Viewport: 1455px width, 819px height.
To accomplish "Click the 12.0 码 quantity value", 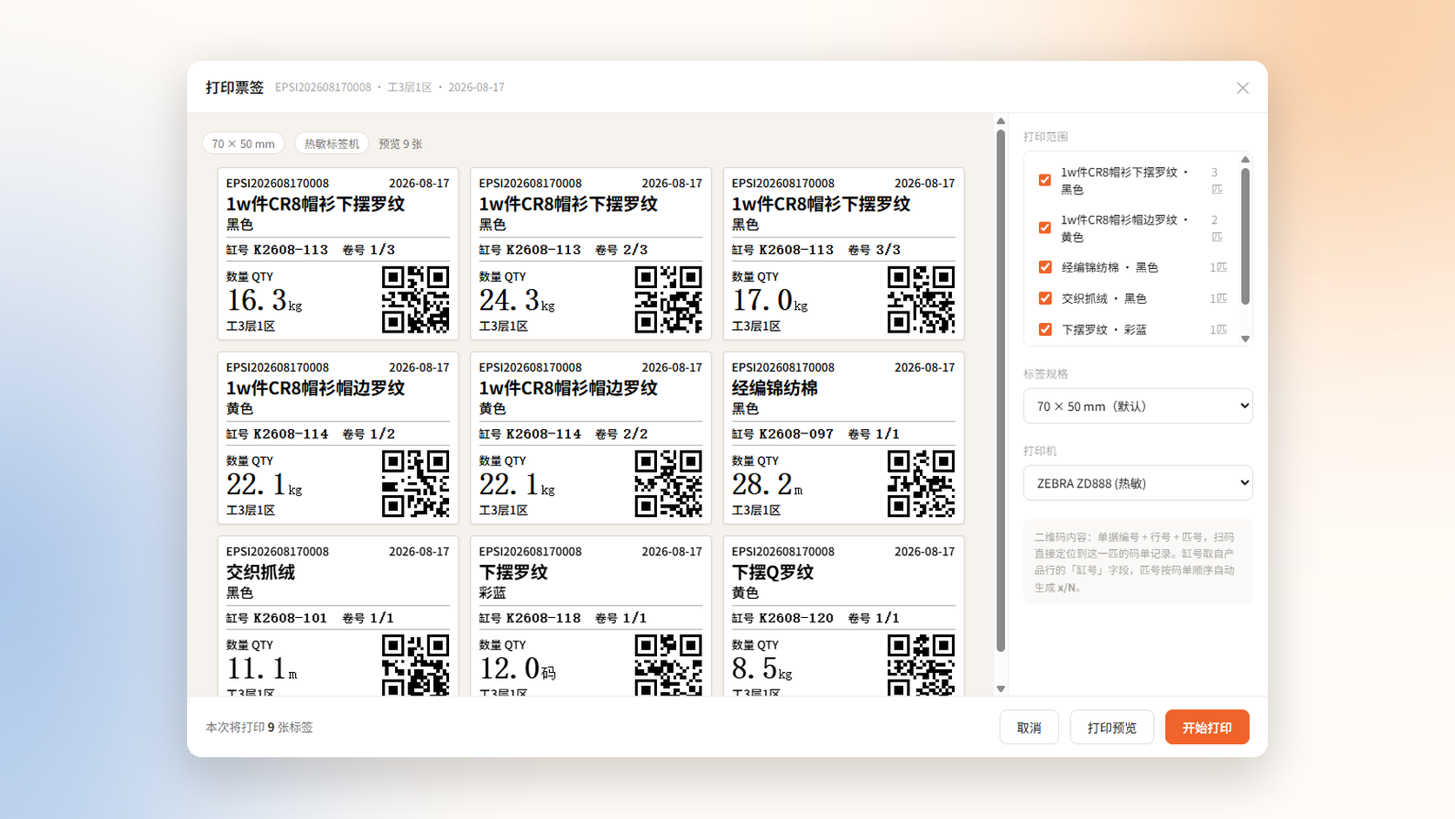I will click(518, 669).
